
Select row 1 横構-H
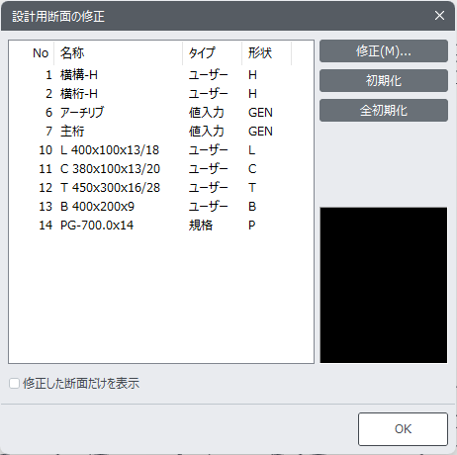(x=161, y=75)
